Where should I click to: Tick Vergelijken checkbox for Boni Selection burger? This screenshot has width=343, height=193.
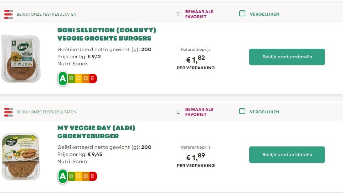[242, 14]
